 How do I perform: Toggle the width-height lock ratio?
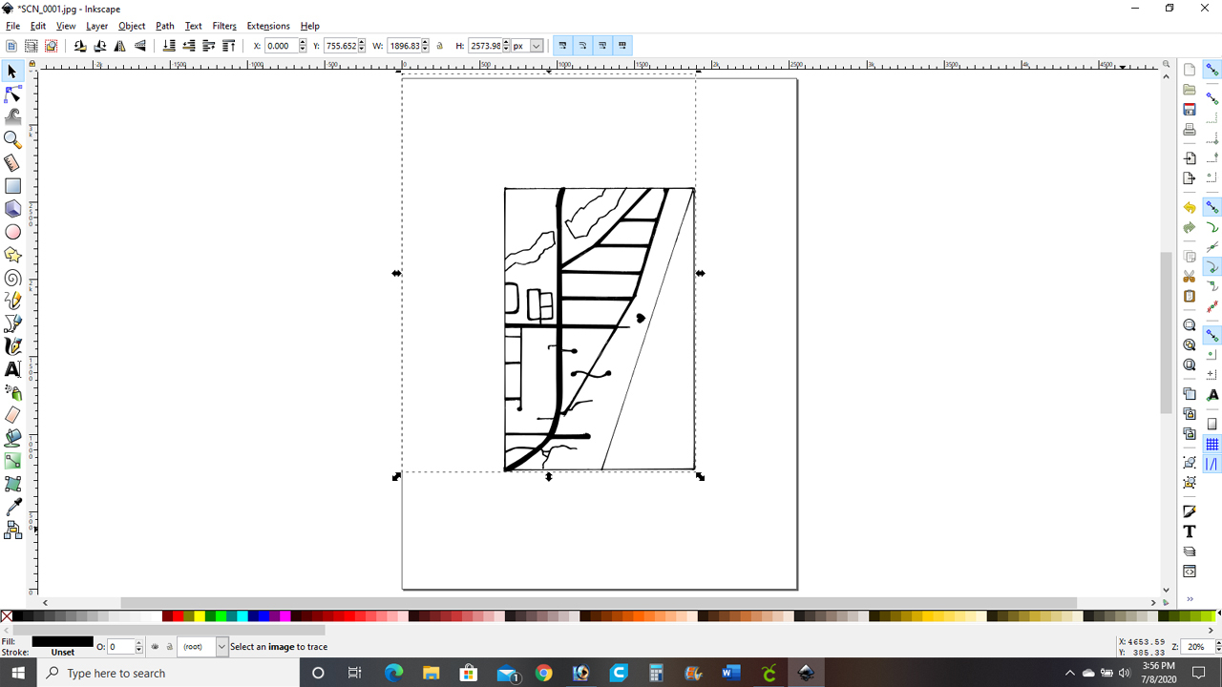(440, 46)
